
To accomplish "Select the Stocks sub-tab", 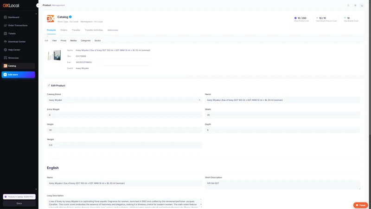I will [97, 40].
